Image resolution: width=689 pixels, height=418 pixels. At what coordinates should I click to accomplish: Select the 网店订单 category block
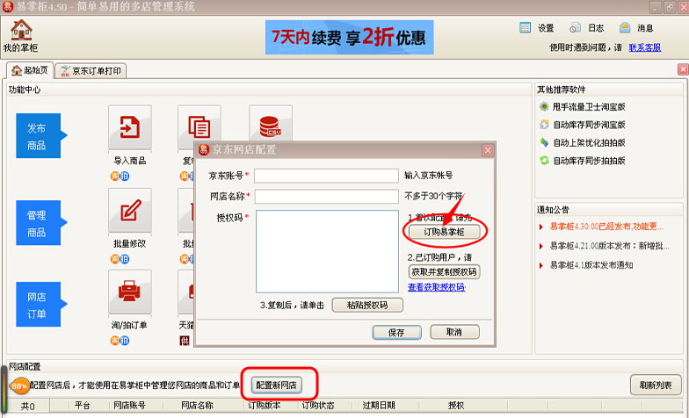(x=39, y=304)
